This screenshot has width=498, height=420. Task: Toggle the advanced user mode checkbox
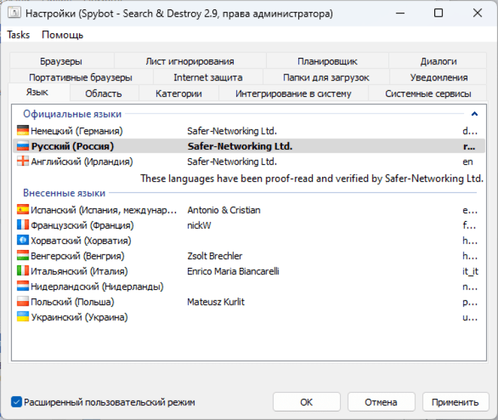[17, 401]
